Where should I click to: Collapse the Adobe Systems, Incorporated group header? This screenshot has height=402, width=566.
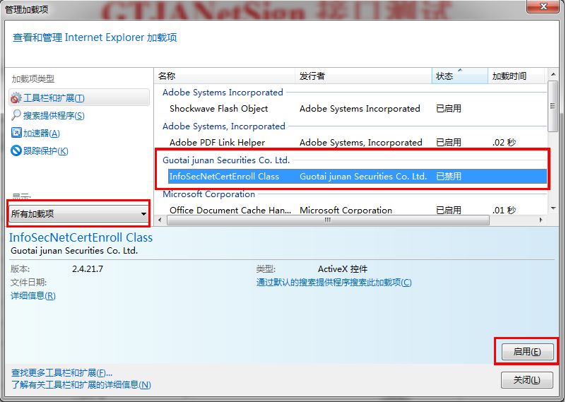(x=224, y=126)
